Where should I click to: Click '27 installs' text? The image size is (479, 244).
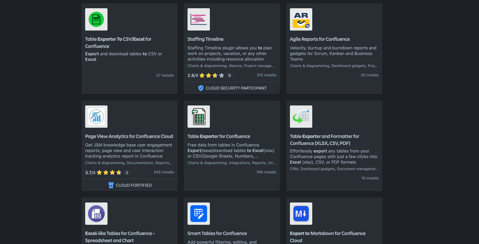165,75
